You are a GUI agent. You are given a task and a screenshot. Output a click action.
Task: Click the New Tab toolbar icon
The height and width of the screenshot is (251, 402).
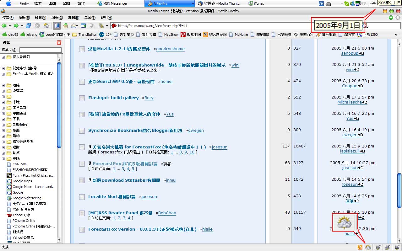pos(84,26)
